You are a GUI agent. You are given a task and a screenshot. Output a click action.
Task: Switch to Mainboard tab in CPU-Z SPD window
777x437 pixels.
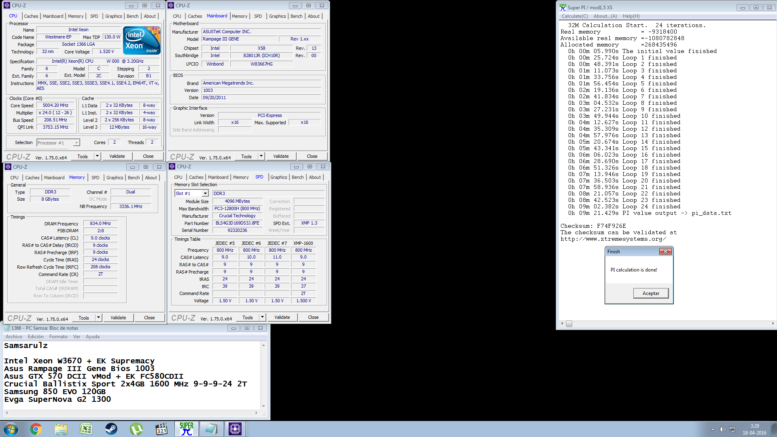coord(218,177)
